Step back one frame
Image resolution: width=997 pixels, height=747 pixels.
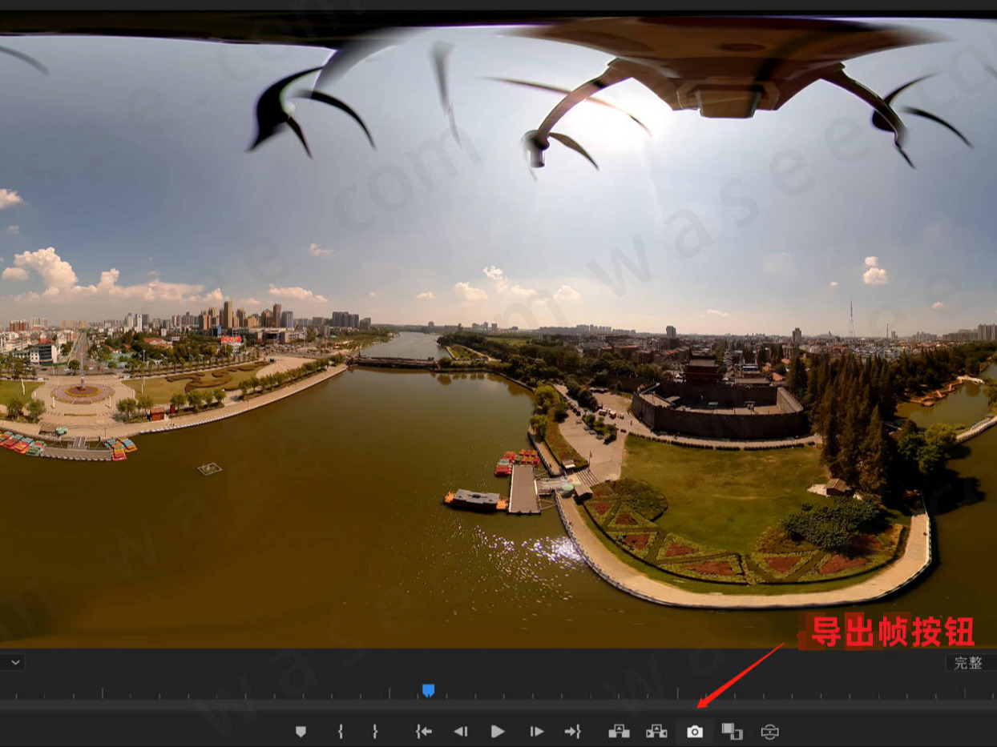tap(461, 731)
